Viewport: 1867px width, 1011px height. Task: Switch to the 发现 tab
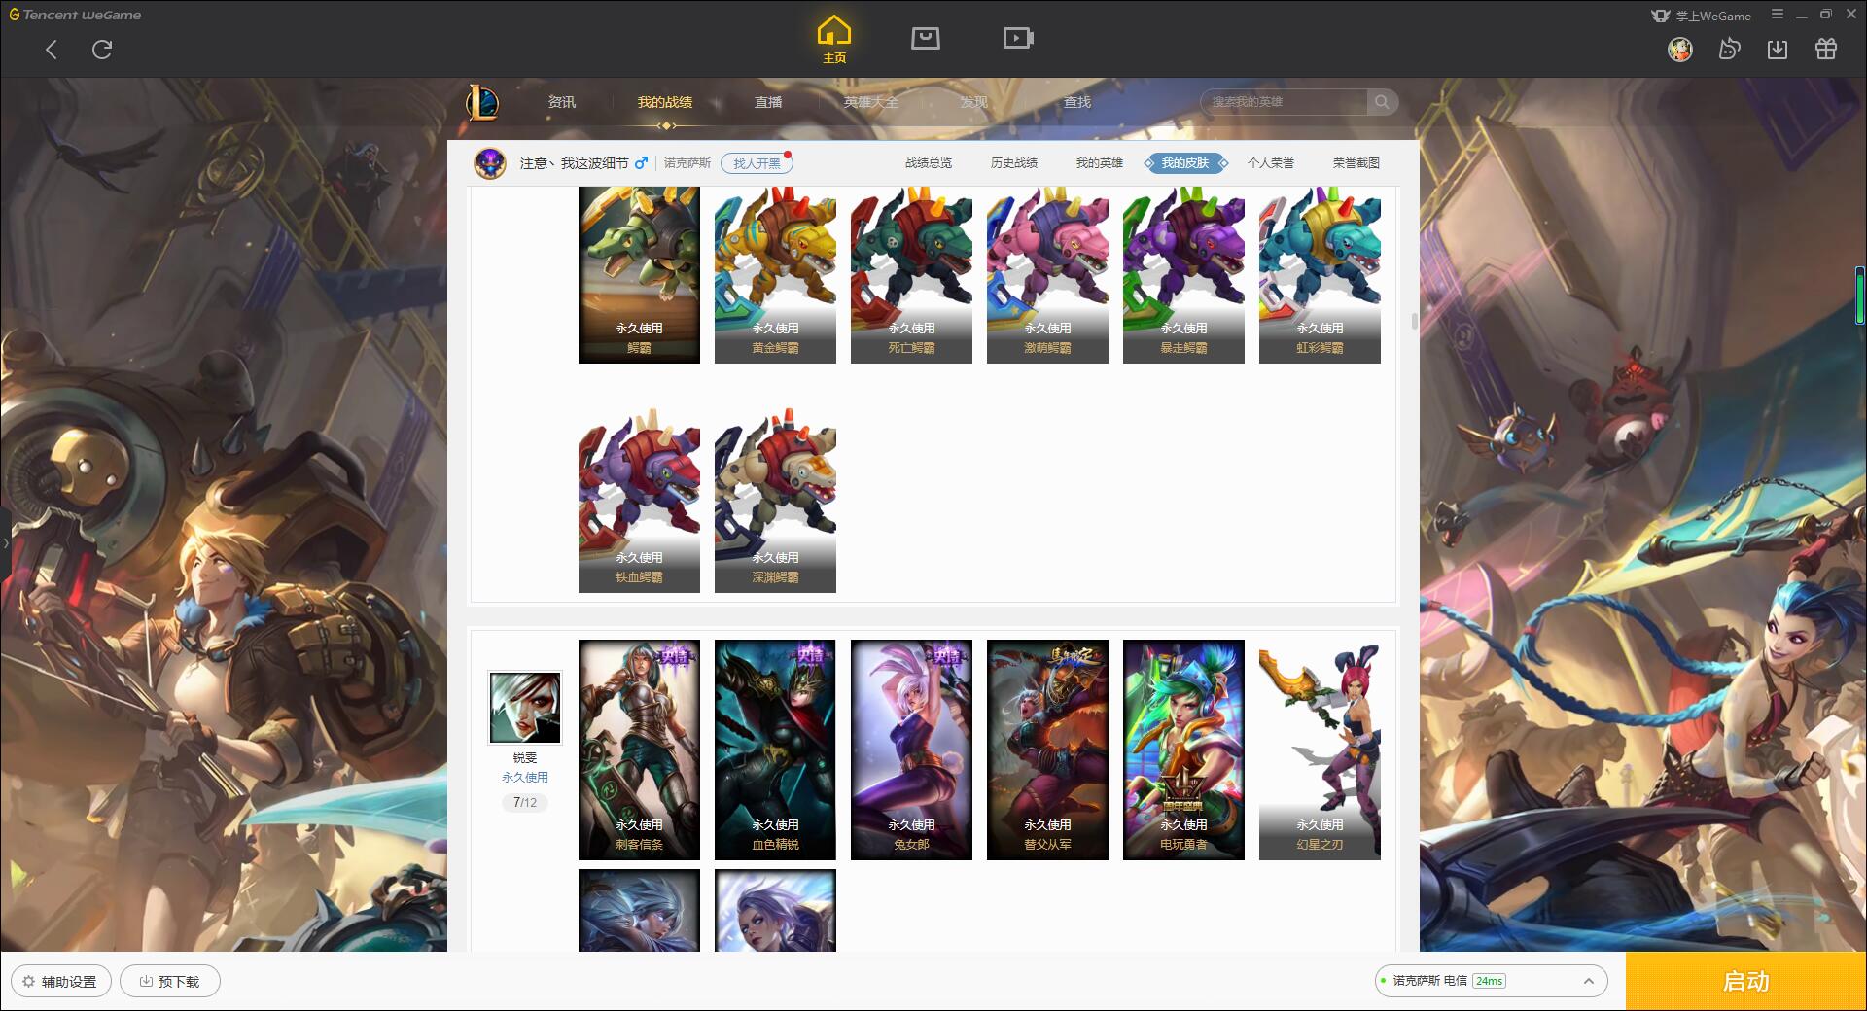(x=974, y=102)
